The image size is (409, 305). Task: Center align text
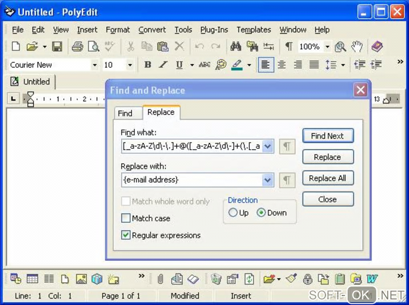(282, 65)
